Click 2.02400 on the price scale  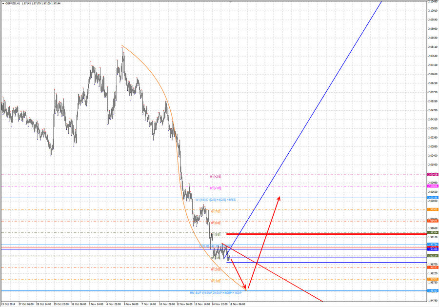pyautogui.click(x=433, y=156)
